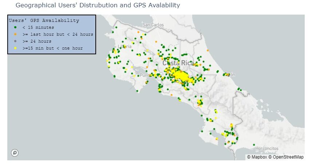Show or hide ">=15 min but < one hour" label
The image size is (312, 164).
(x=52, y=48)
